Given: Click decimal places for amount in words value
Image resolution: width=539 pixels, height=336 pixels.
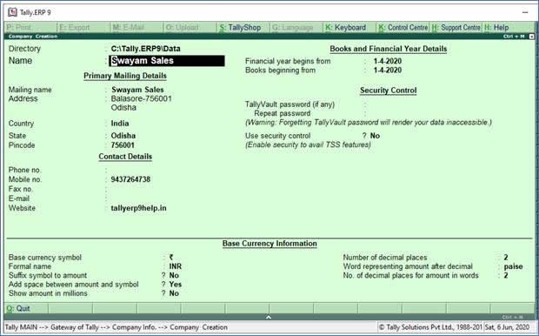Looking at the screenshot, I should tap(506, 275).
